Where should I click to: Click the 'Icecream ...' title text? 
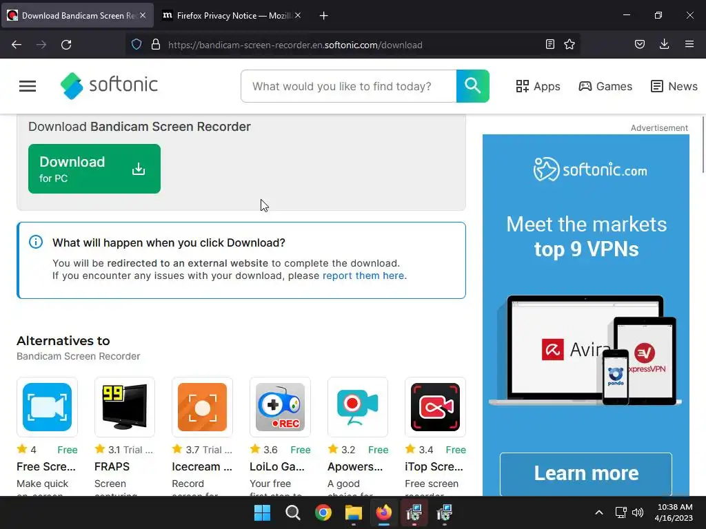pyautogui.click(x=202, y=466)
